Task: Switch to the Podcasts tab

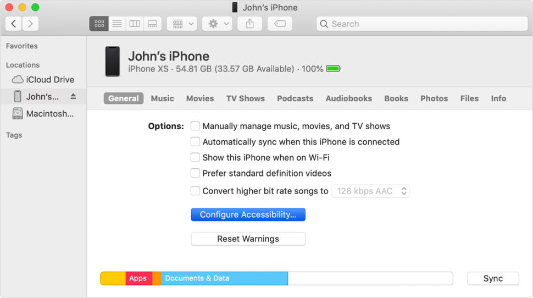Action: click(295, 98)
